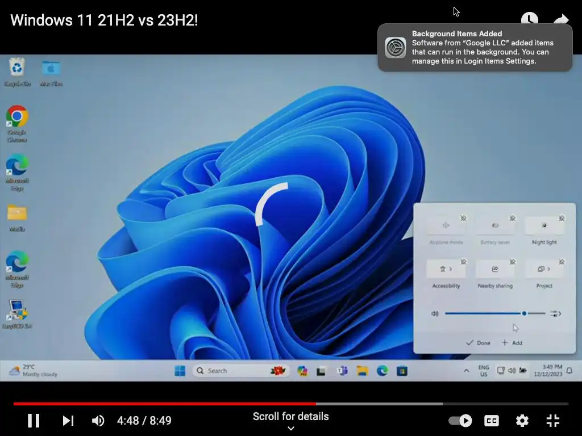
Task: Pause the YouTube video
Action: pos(34,421)
